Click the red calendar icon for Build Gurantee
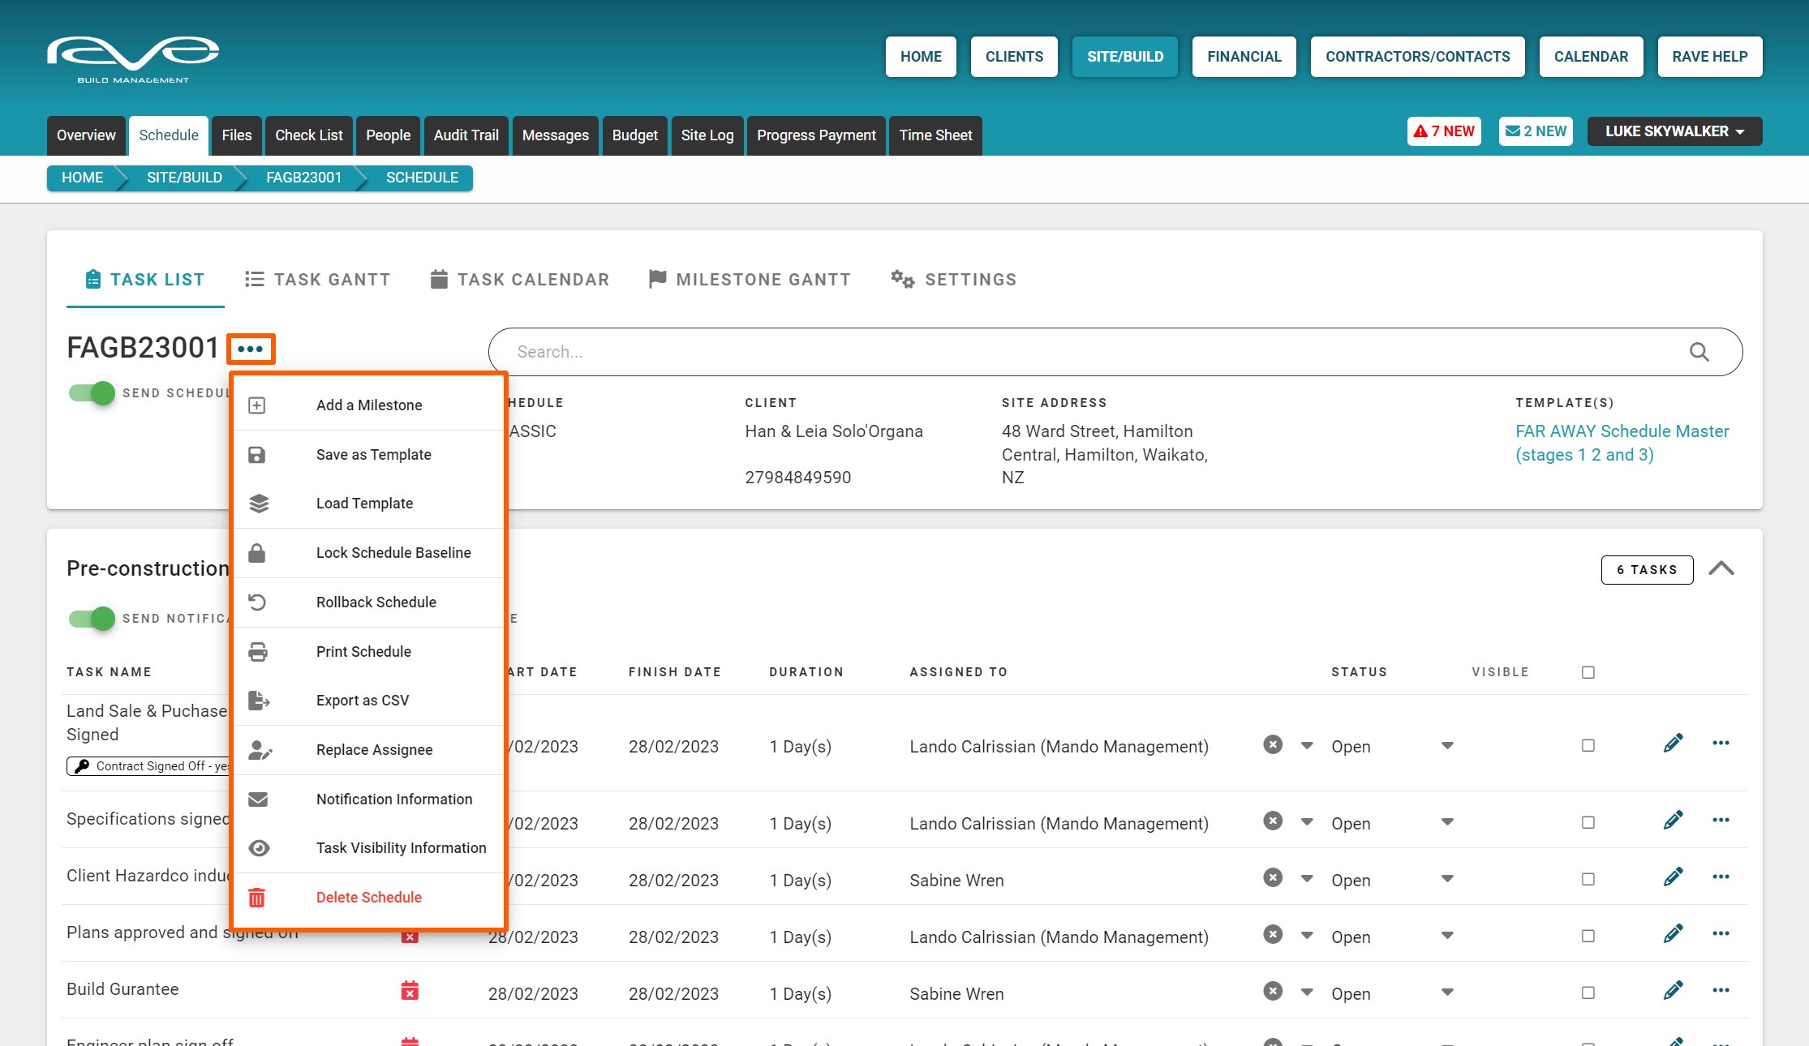 [410, 991]
